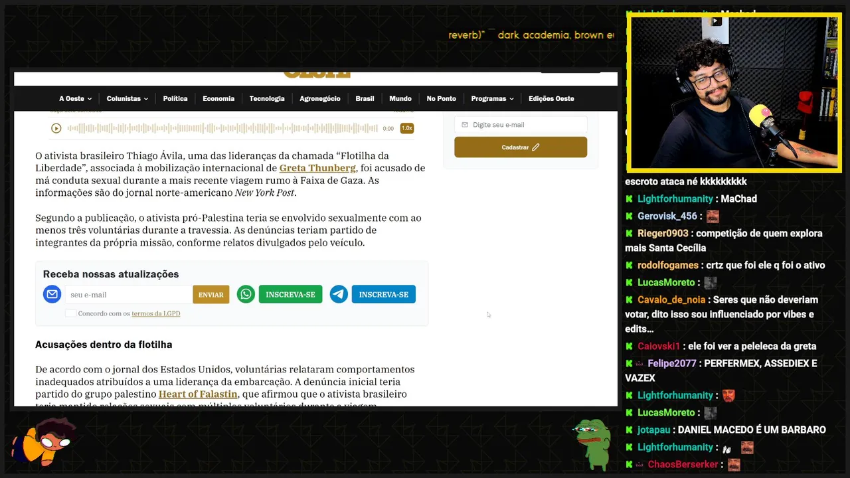Open Edições Oeste page

click(x=551, y=98)
